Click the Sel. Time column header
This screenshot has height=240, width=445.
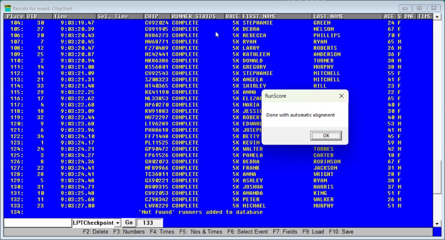click(x=120, y=16)
